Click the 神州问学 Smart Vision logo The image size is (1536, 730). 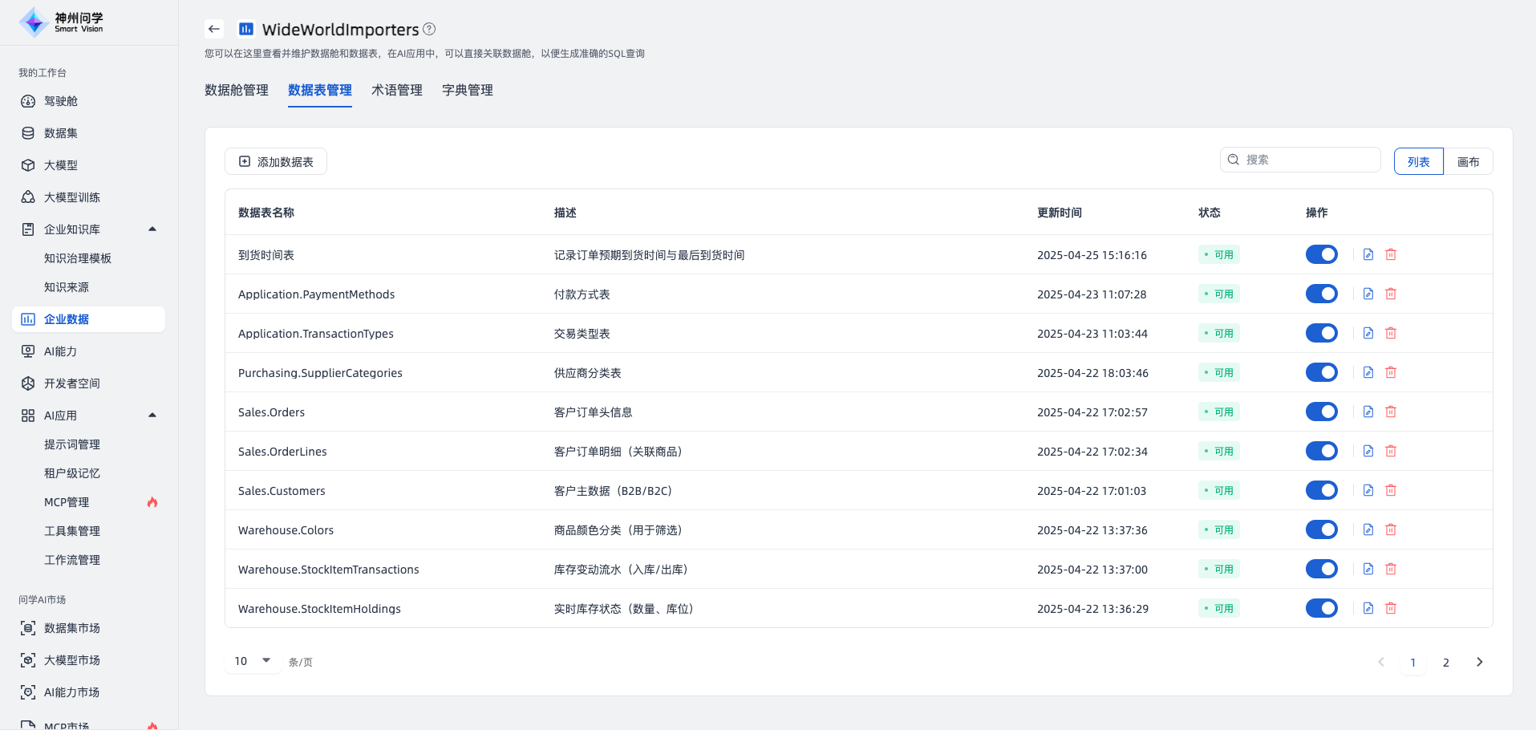point(63,22)
